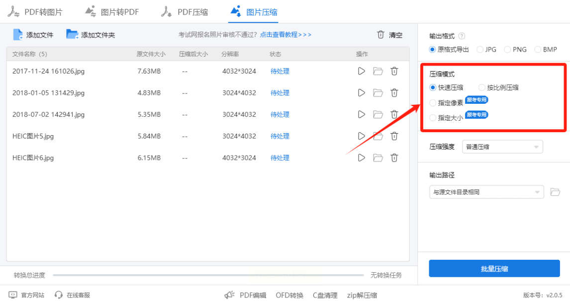Click the help icon beside 输出格式

pyautogui.click(x=462, y=36)
